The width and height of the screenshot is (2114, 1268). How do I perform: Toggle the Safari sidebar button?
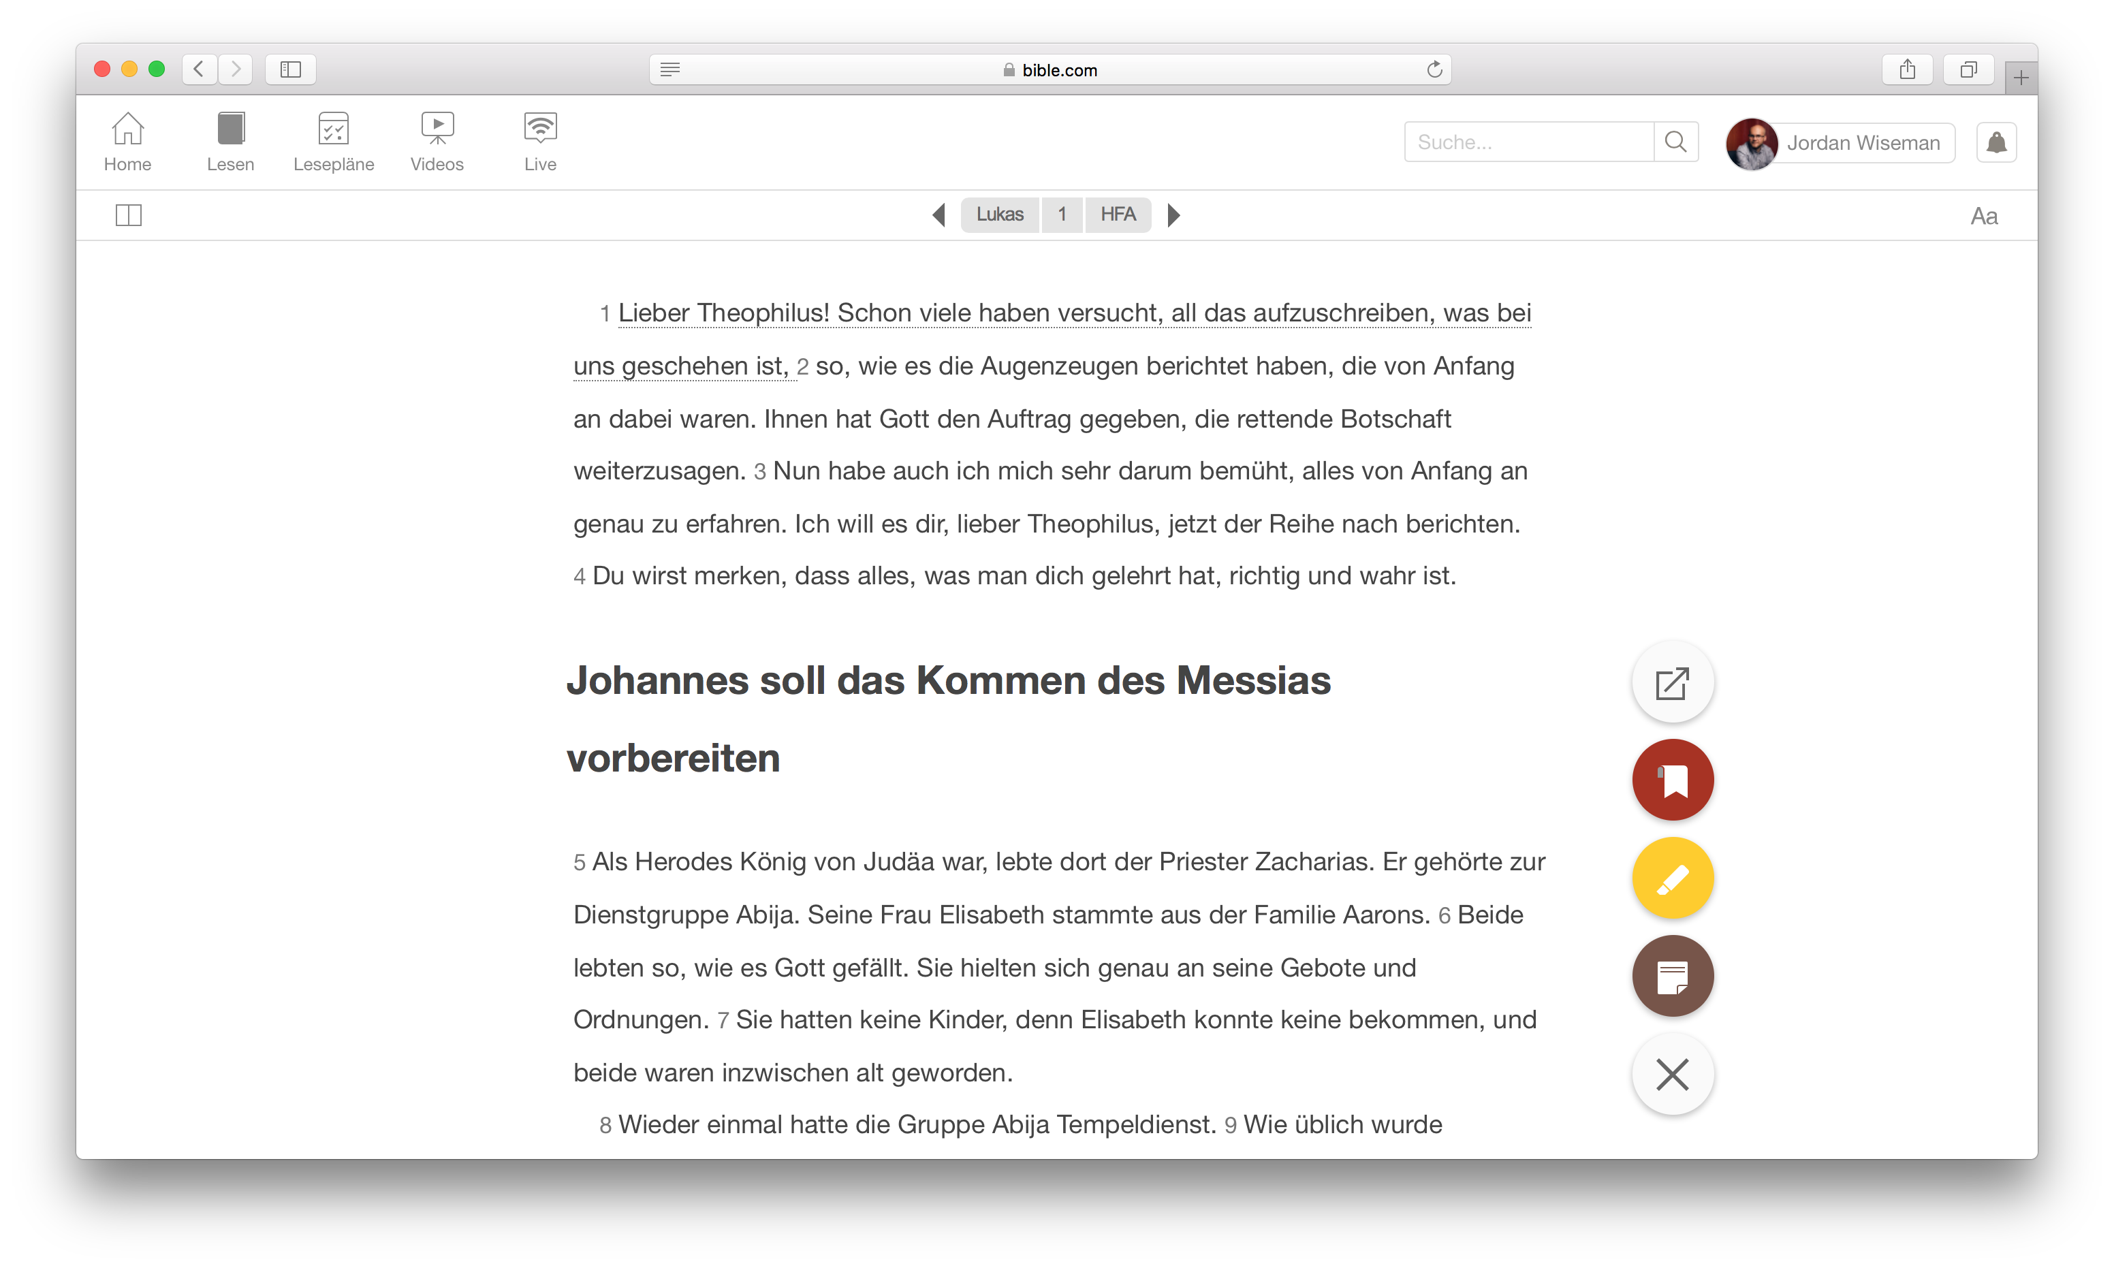291,69
